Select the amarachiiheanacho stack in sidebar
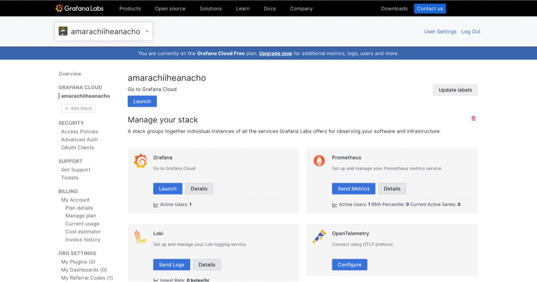The height and width of the screenshot is (282, 537). point(85,96)
